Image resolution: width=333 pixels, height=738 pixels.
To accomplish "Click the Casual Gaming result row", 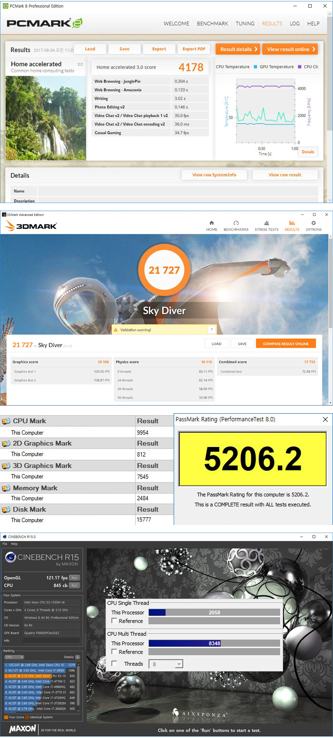I will click(150, 133).
